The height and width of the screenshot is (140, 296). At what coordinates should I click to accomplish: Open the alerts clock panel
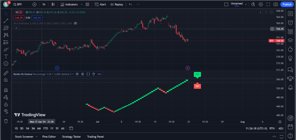pos(290,23)
